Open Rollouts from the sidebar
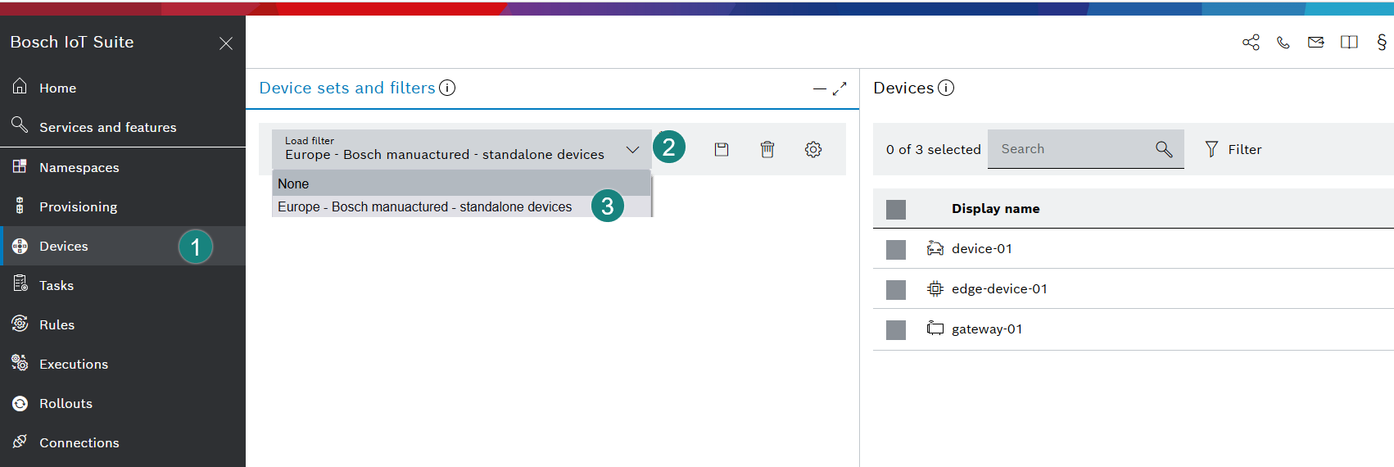This screenshot has height=467, width=1394. click(123, 403)
